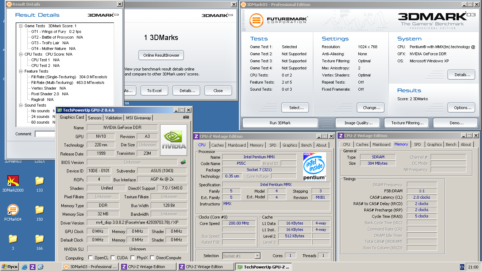Image resolution: width=482 pixels, height=272 pixels.
Task: Collapse the Sound Tests tree node
Action: pyautogui.click(x=21, y=105)
